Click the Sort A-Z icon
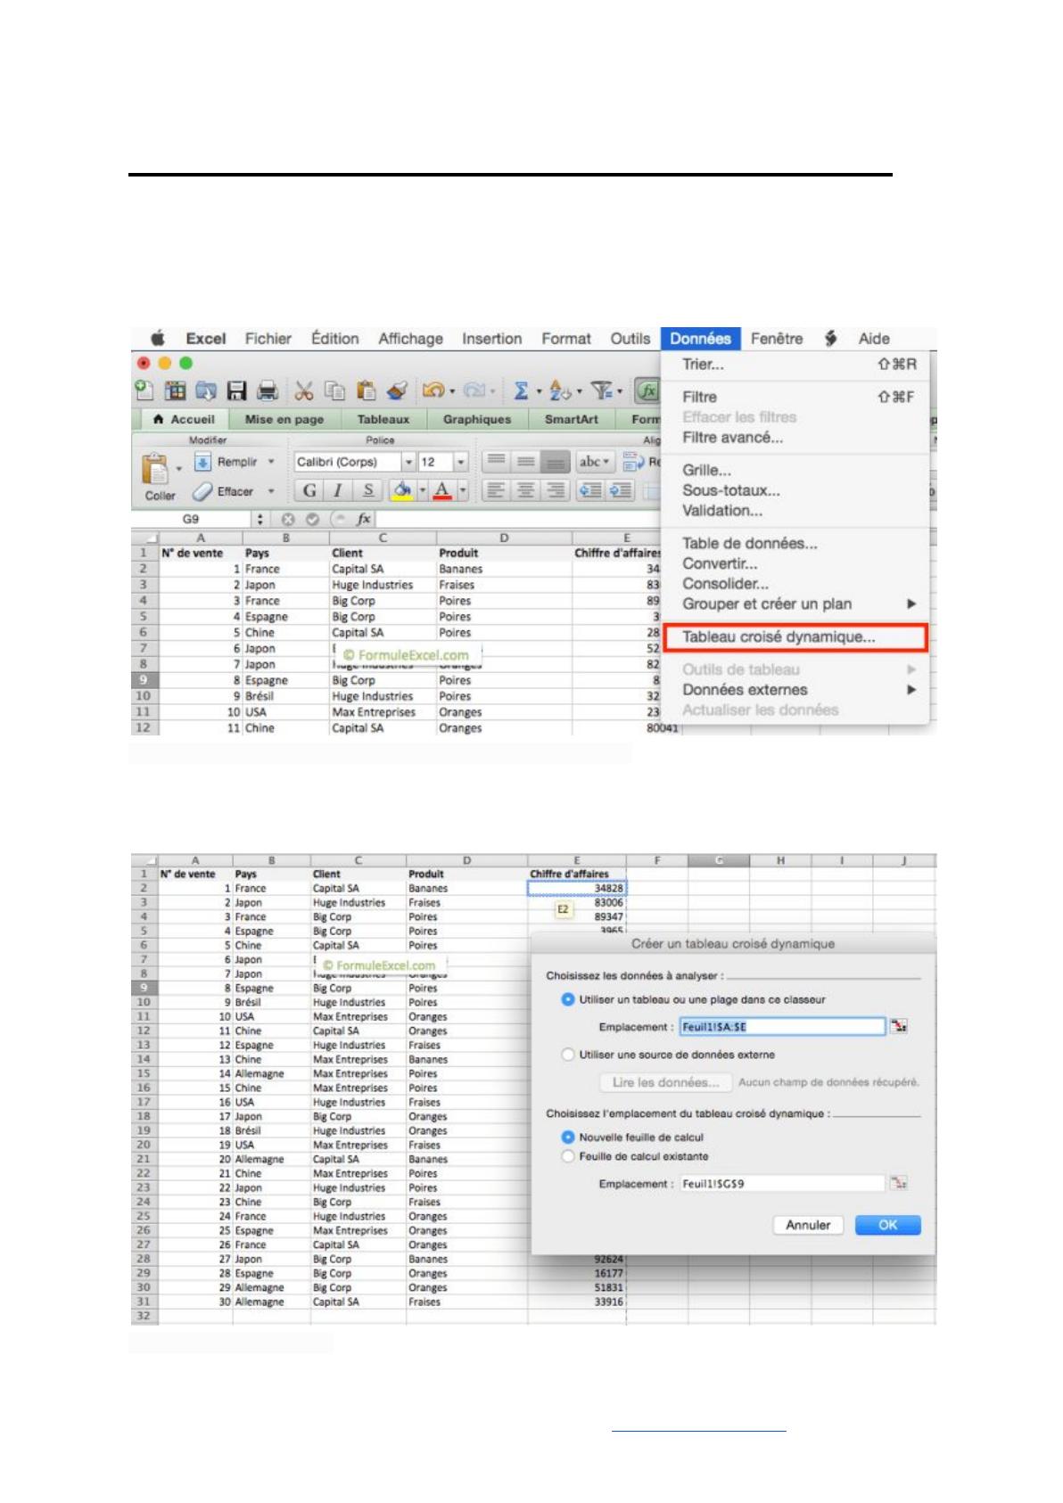This screenshot has width=1063, height=1503. (560, 390)
